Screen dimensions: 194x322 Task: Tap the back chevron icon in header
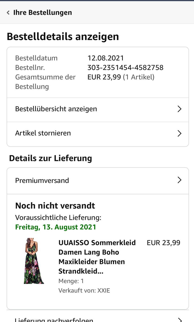click(x=8, y=13)
